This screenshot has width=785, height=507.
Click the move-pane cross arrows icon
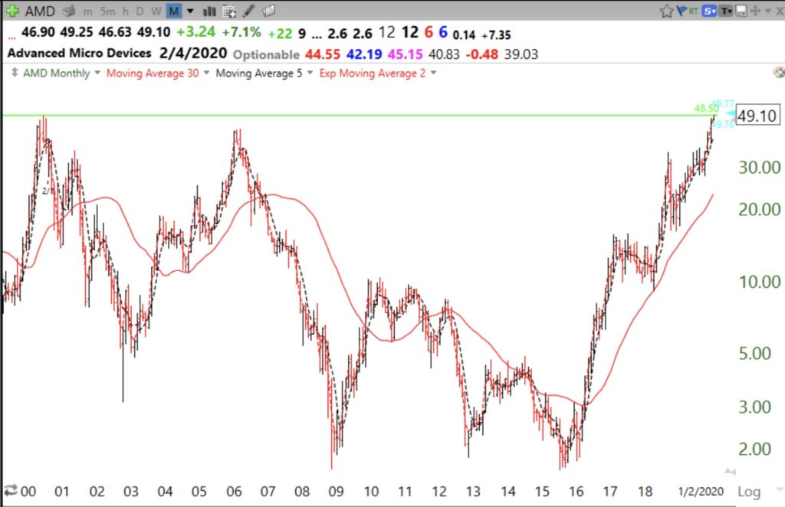755,11
